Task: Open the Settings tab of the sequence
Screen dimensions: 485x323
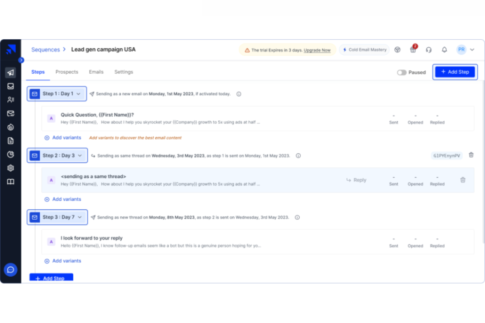Action: pyautogui.click(x=124, y=72)
